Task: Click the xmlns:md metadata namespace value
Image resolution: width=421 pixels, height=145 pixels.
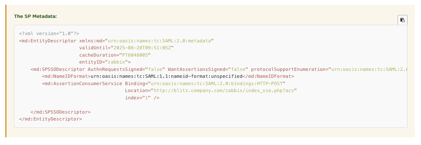Action: [x=159, y=41]
